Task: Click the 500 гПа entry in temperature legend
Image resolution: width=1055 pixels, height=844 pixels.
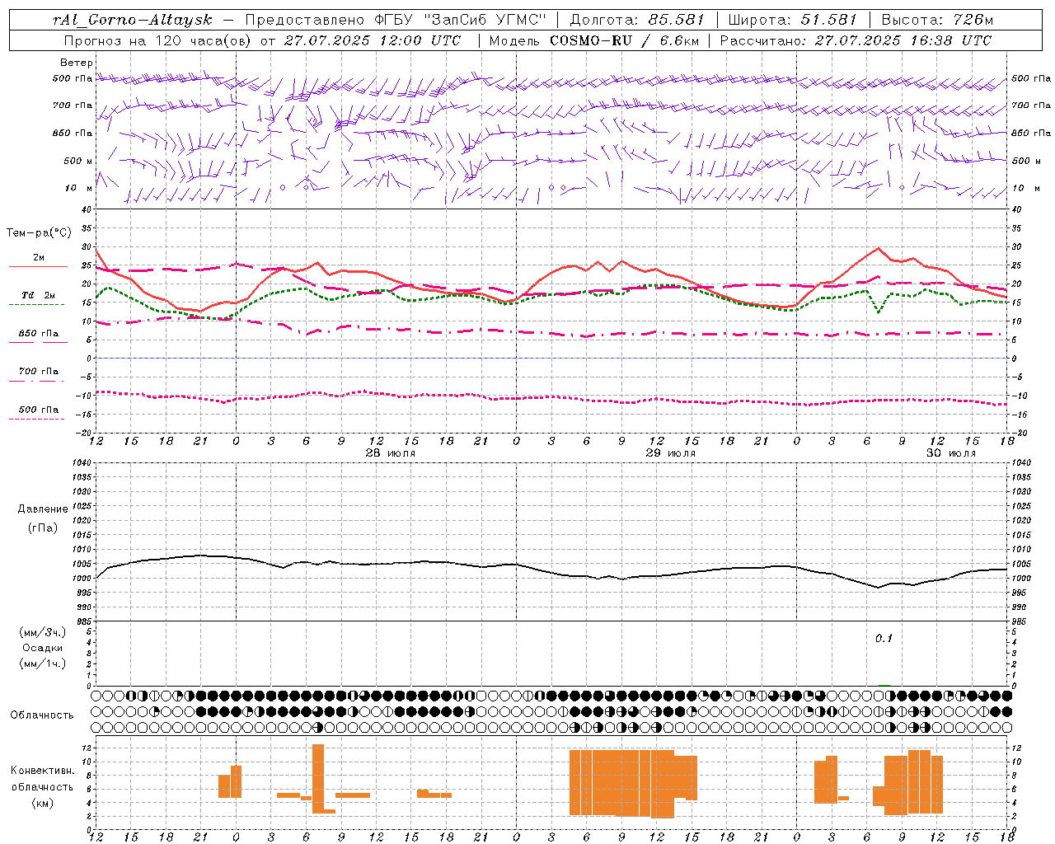Action: [x=39, y=410]
